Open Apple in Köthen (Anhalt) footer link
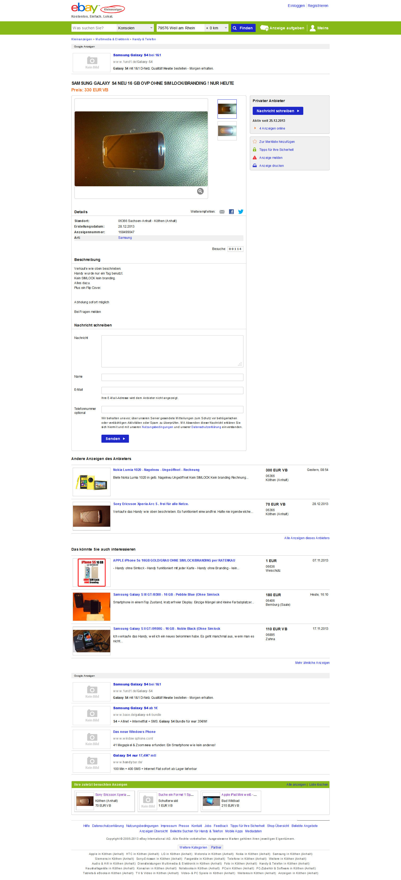The height and width of the screenshot is (880, 401). click(106, 854)
